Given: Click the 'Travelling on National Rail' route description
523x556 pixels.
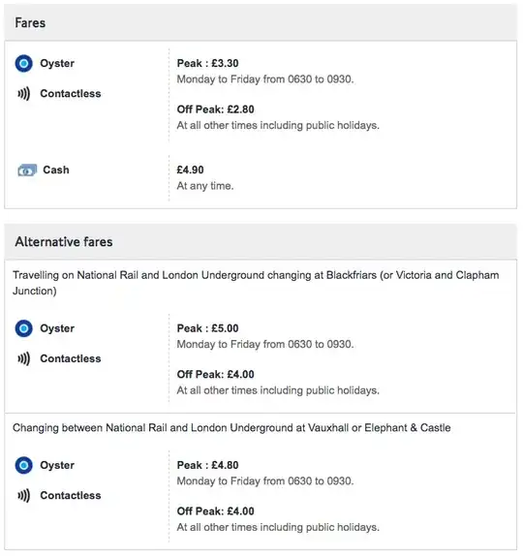Looking at the screenshot, I should coord(256,283).
